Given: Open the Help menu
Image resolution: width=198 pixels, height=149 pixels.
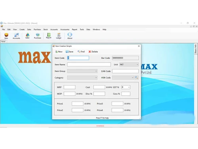Looking at the screenshot, I should coord(104,29).
